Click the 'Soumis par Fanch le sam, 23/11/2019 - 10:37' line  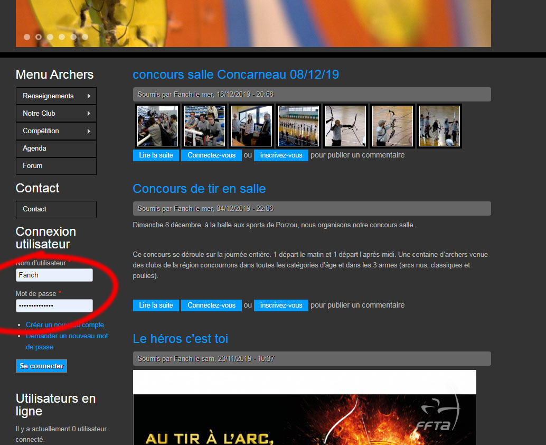pos(312,358)
